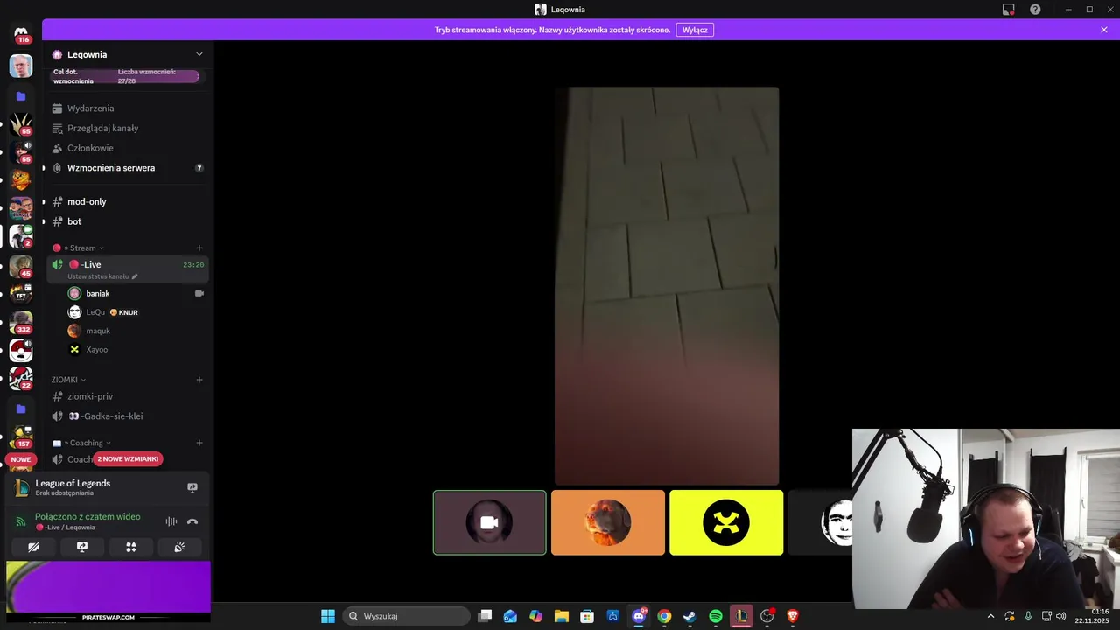The width and height of the screenshot is (1120, 630).
Task: Share your screen from voice panel
Action: pos(82,547)
